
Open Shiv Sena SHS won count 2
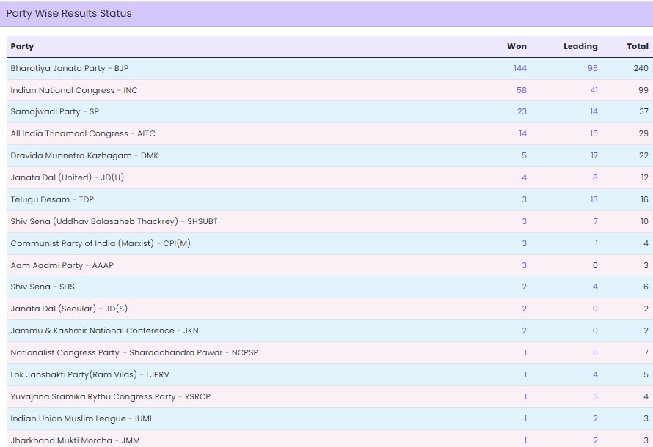[525, 287]
